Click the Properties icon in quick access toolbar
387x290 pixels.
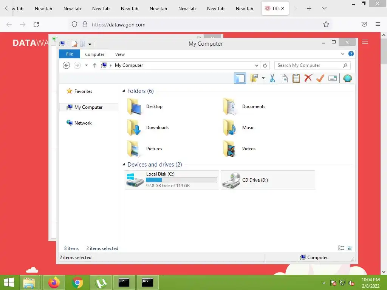[74, 44]
